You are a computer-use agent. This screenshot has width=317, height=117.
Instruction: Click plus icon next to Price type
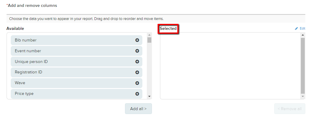(137, 94)
